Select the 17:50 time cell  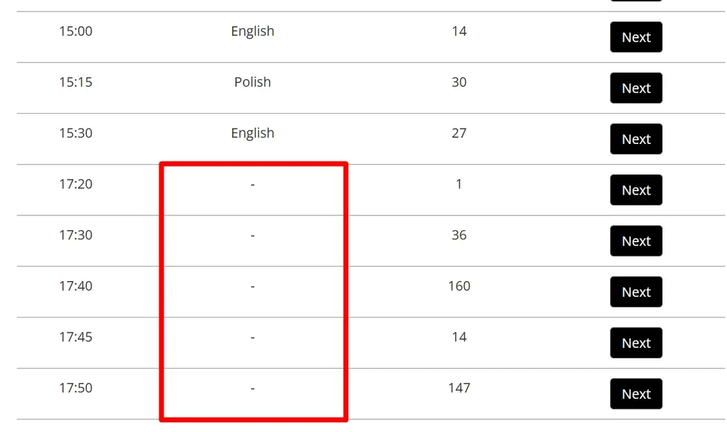click(75, 388)
